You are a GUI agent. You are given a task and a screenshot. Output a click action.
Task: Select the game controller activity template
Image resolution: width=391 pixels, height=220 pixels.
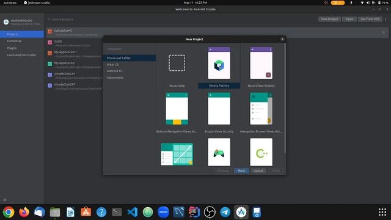coord(219,152)
